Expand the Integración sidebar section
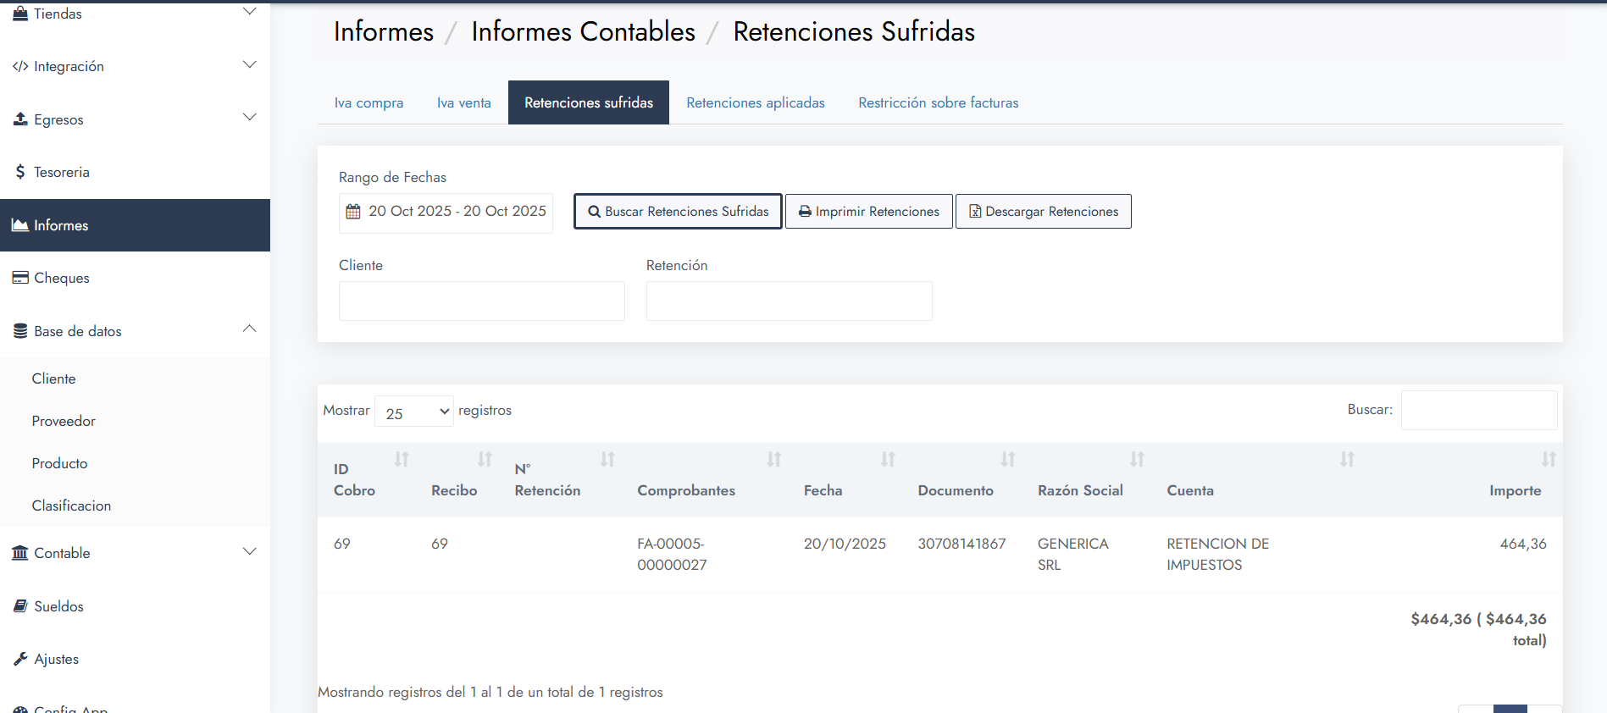The image size is (1607, 713). 249,65
